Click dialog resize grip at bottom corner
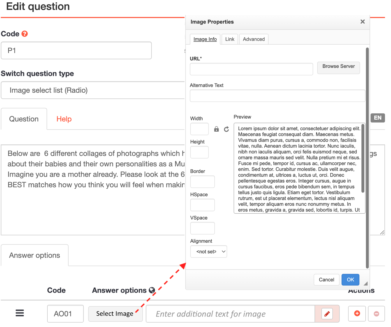Viewport: 391px width, 327px height. (x=366, y=284)
